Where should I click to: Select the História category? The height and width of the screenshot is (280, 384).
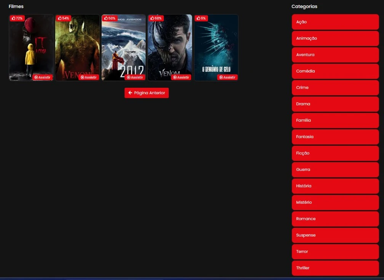[335, 186]
